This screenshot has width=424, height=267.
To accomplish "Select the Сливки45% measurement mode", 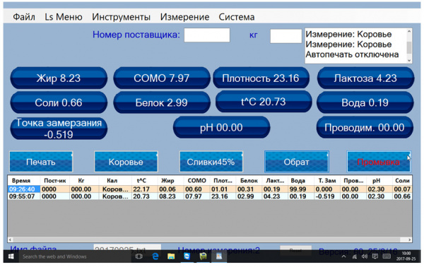I will (x=211, y=162).
